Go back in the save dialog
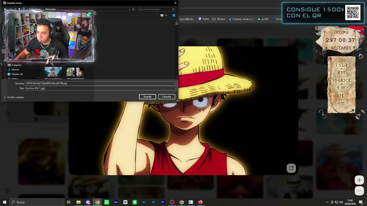Viewport: 367px width, 206px height. pyautogui.click(x=5, y=9)
